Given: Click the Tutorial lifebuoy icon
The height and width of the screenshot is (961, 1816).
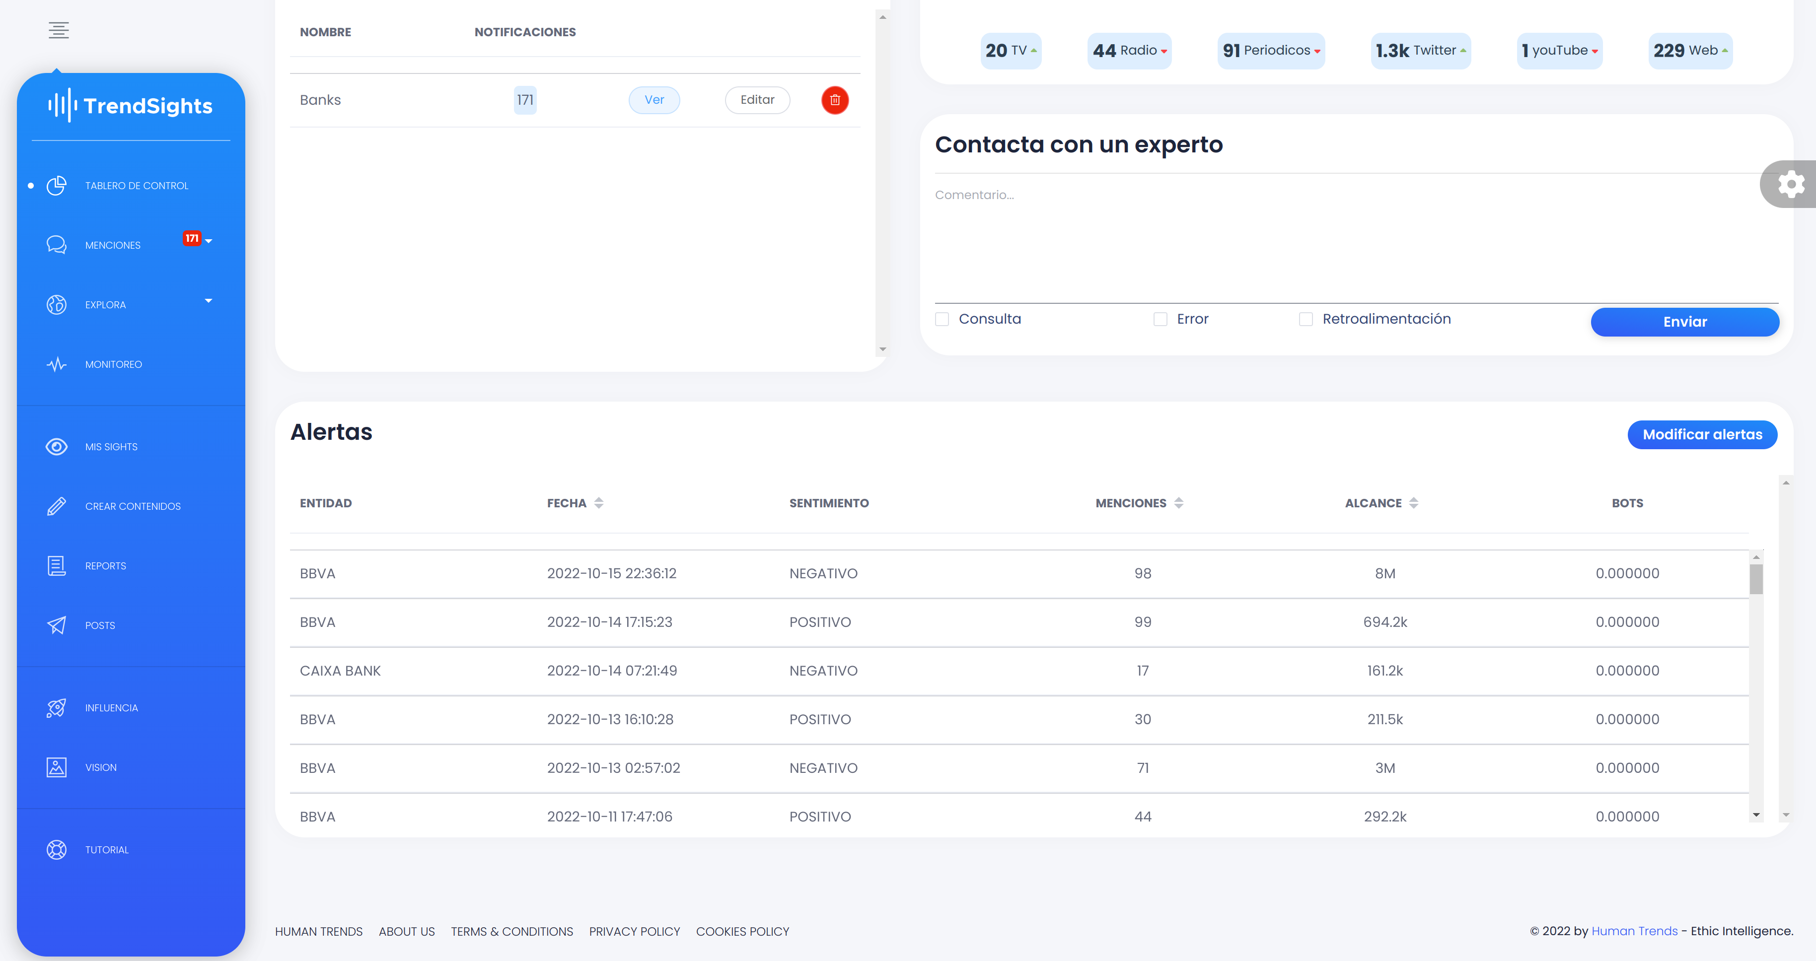Looking at the screenshot, I should (57, 850).
